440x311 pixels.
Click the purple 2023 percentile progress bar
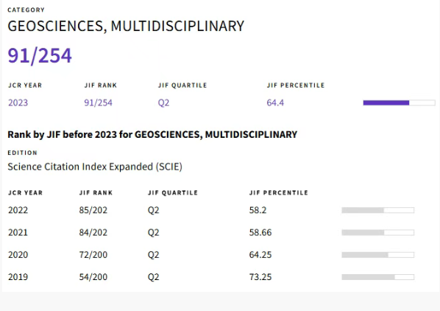(399, 103)
